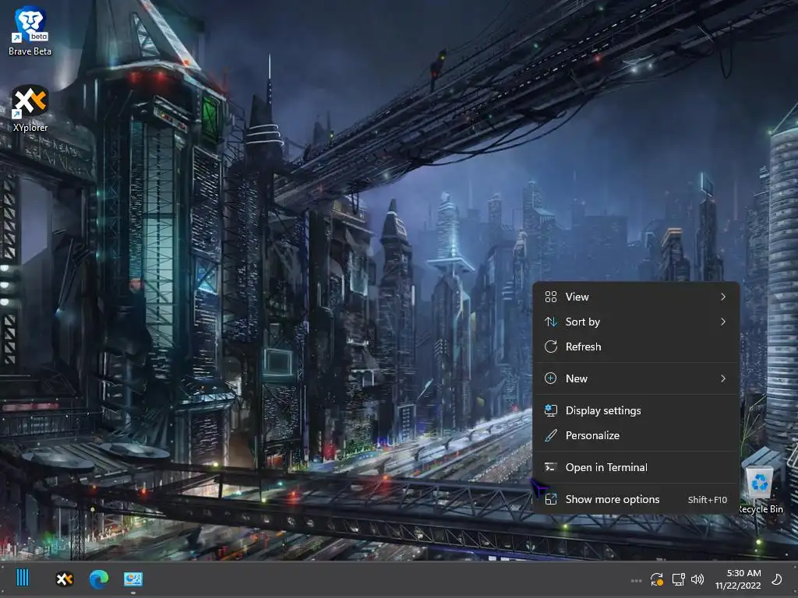Open Display settings from context menu

636,410
